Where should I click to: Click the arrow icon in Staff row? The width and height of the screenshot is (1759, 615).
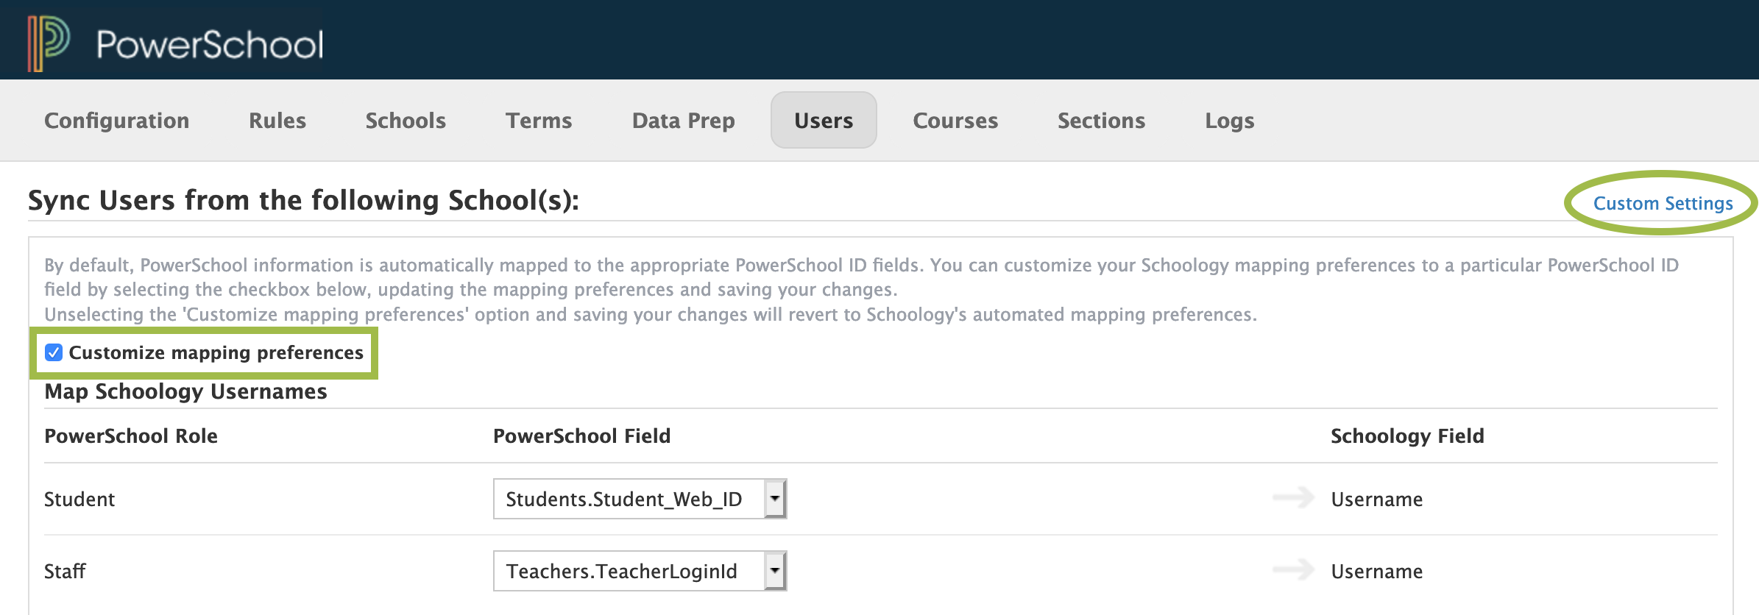point(1293,570)
